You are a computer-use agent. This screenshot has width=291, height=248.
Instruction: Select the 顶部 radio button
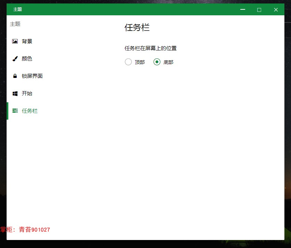click(x=128, y=62)
